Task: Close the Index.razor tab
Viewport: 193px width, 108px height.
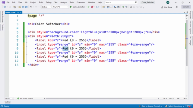Action: click(21, 12)
